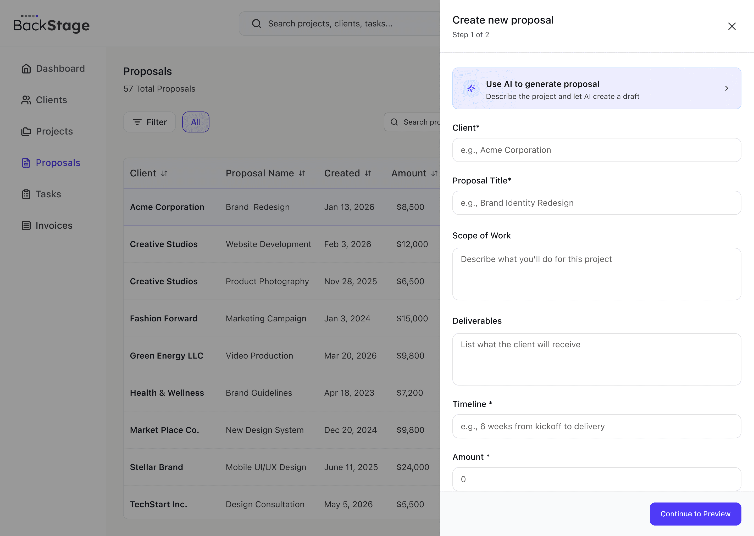754x536 pixels.
Task: Focus the Scope of Work text area
Action: 596,274
